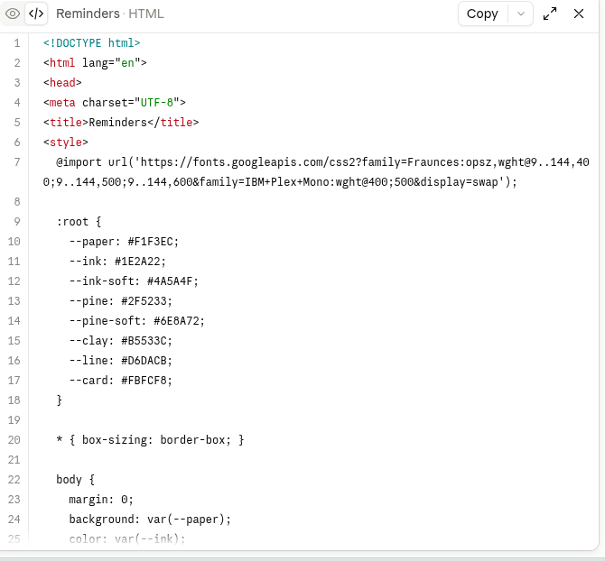Click the HTML file type label
The height and width of the screenshot is (561, 605).
(146, 14)
